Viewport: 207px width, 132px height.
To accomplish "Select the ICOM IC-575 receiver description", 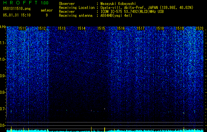I will [x=132, y=12].
